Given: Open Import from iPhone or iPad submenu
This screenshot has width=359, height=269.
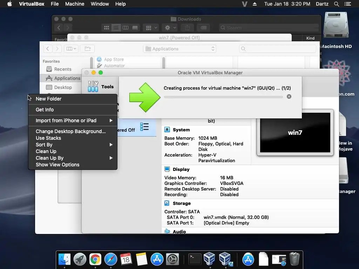Looking at the screenshot, I should pos(73,120).
